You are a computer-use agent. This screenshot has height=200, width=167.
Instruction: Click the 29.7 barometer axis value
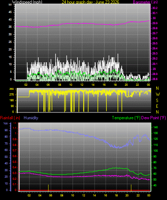pyautogui.click(x=155, y=33)
